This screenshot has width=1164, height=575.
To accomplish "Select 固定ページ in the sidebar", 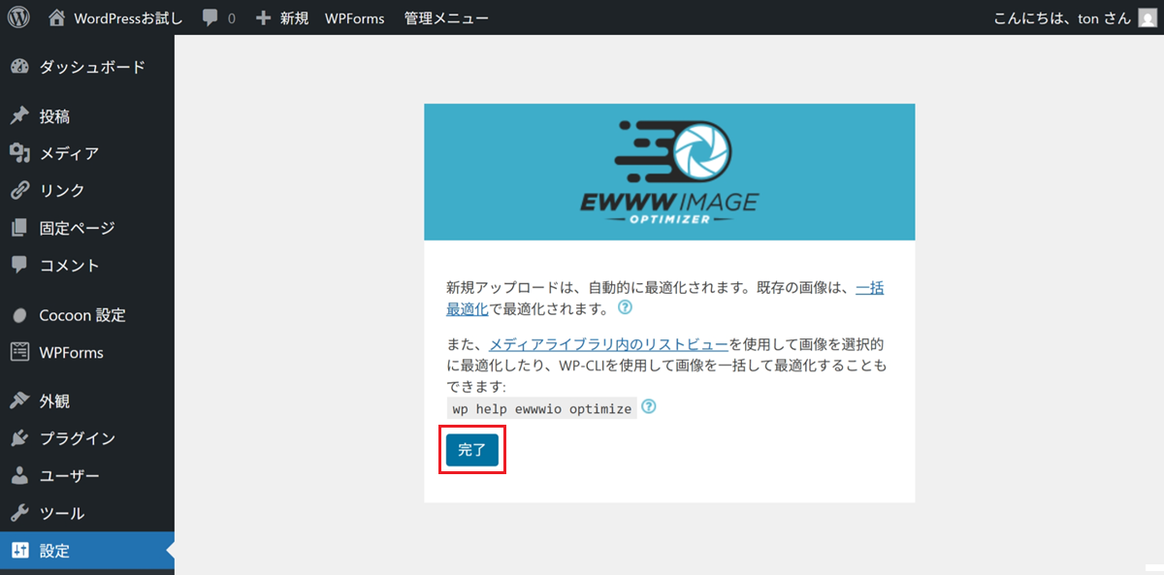I will tap(77, 228).
